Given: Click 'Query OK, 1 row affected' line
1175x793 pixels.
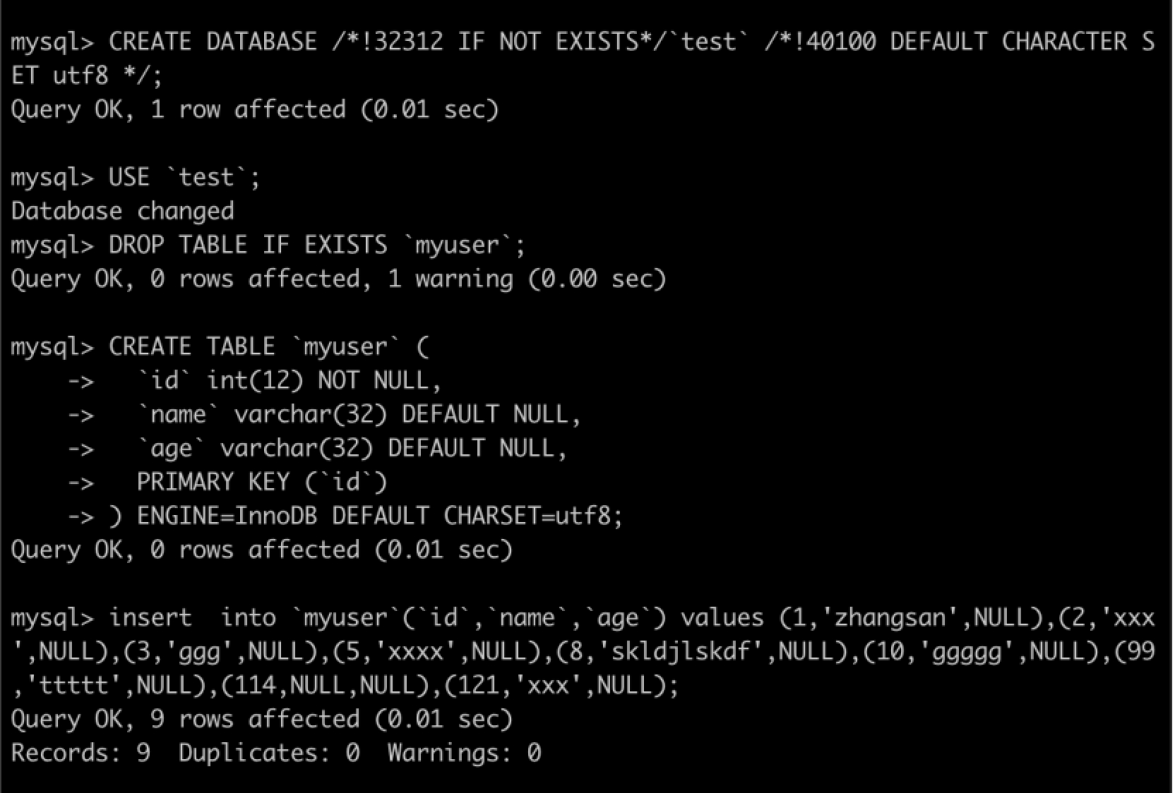Looking at the screenshot, I should click(255, 109).
